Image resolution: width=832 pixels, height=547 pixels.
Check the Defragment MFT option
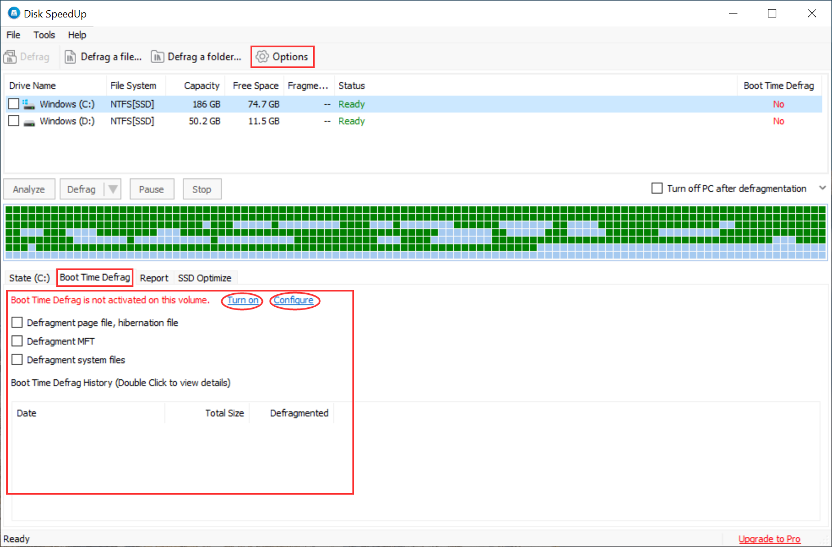(x=17, y=340)
